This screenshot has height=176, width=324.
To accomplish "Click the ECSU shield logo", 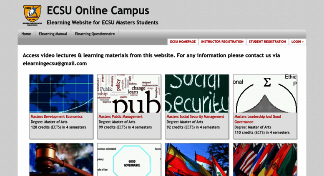I will pos(32,15).
